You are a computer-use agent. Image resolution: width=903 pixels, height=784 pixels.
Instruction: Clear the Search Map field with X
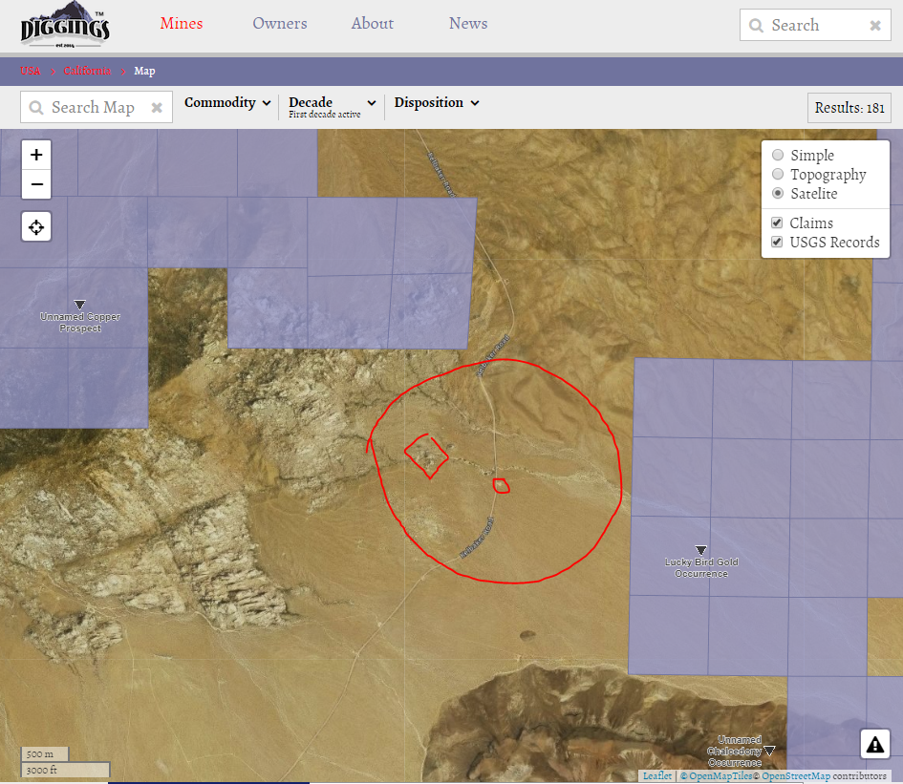157,108
